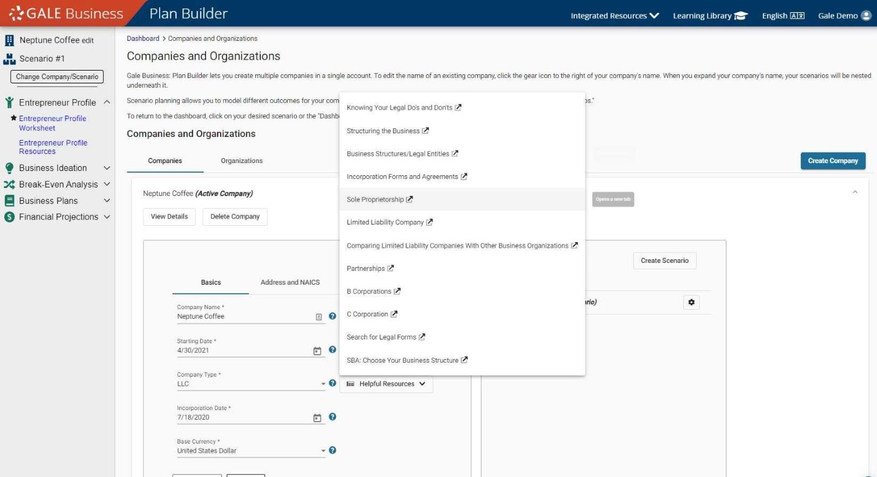Click the Change Company/Scenario button
The height and width of the screenshot is (477, 877).
click(57, 77)
